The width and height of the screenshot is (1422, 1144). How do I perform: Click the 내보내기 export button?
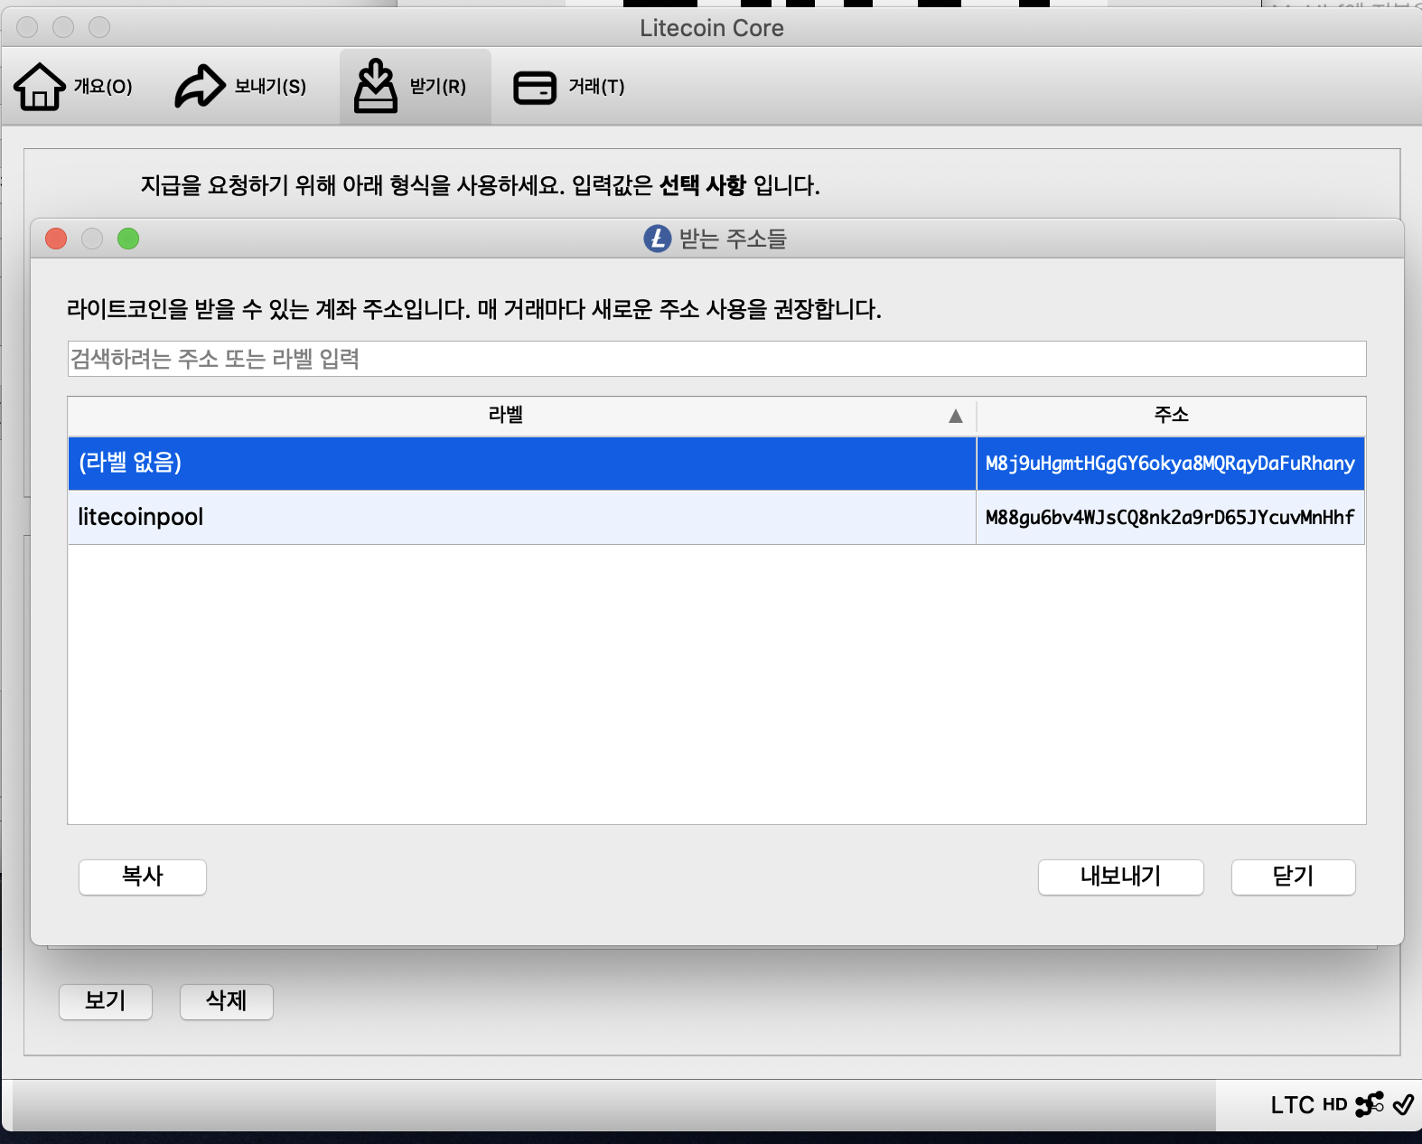1120,877
